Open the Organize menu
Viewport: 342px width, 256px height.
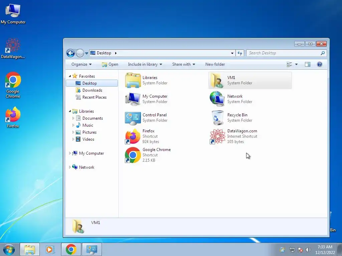81,64
